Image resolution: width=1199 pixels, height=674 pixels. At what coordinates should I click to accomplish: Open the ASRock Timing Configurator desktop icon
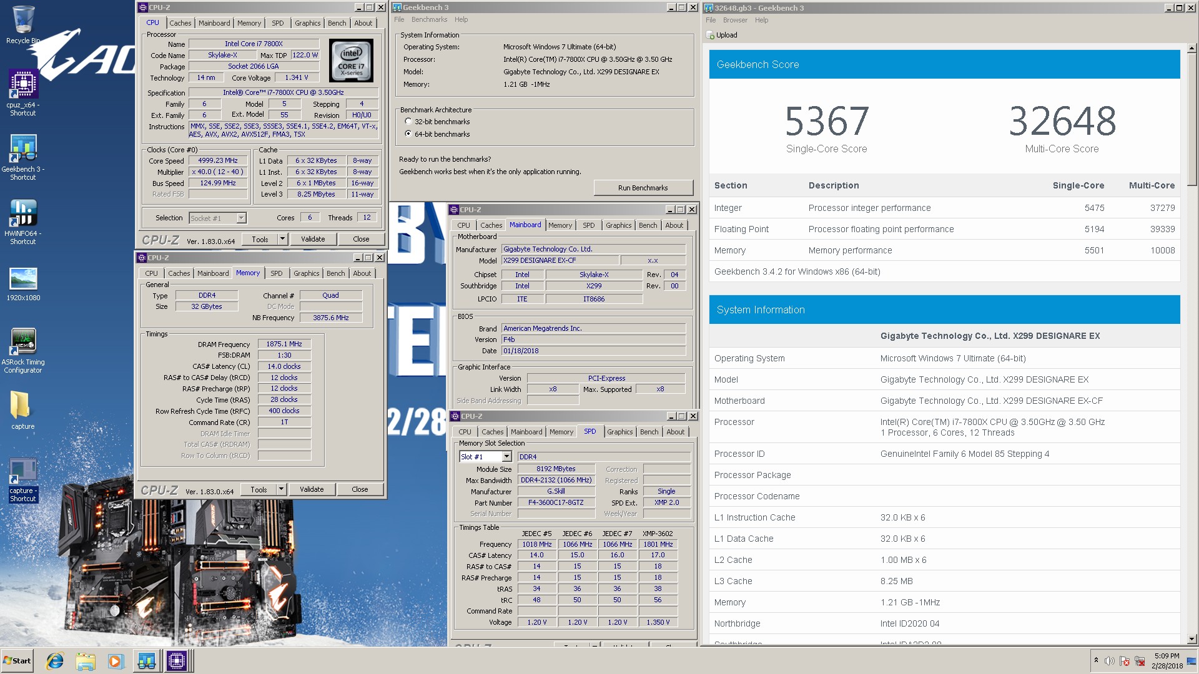(x=23, y=351)
